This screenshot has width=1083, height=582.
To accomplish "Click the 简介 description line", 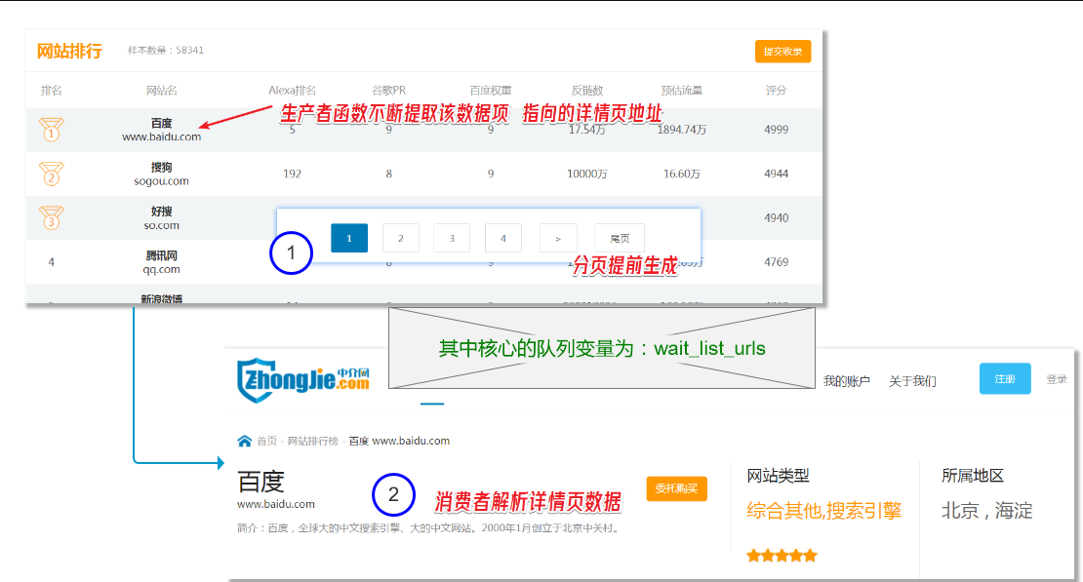I will point(429,528).
